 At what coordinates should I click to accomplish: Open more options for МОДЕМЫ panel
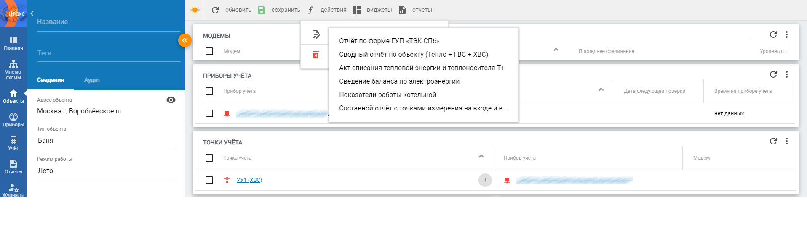(x=787, y=34)
